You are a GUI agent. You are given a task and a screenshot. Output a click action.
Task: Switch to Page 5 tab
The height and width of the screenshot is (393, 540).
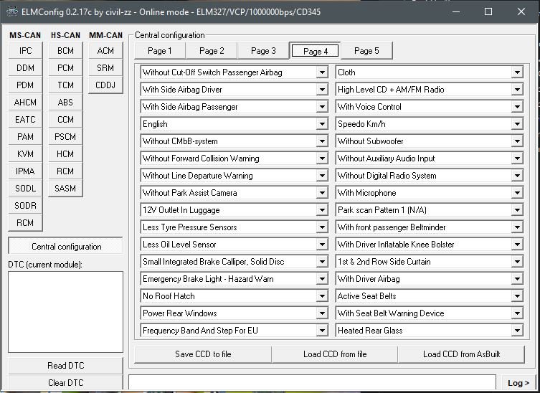[366, 51]
